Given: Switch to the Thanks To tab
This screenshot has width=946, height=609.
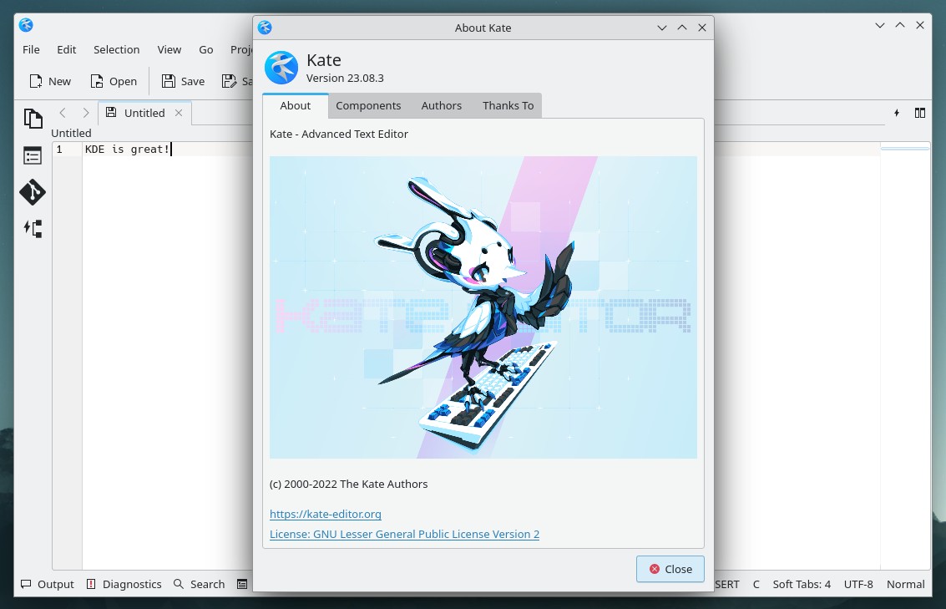Looking at the screenshot, I should tap(508, 105).
